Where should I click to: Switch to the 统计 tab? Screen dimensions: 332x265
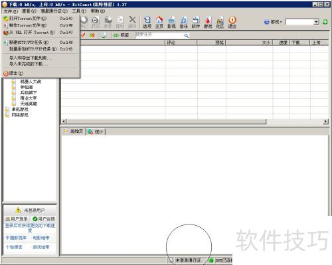click(96, 132)
